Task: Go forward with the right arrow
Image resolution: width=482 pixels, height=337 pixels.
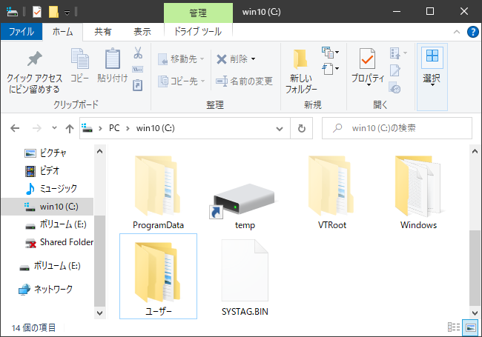Action: tap(37, 128)
